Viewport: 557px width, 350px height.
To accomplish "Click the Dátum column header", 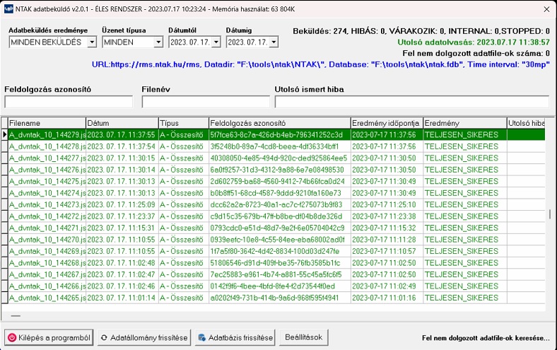I will point(122,123).
